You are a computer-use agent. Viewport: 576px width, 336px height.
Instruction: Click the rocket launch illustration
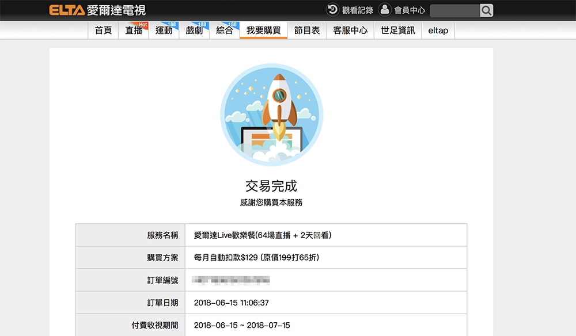click(x=271, y=115)
